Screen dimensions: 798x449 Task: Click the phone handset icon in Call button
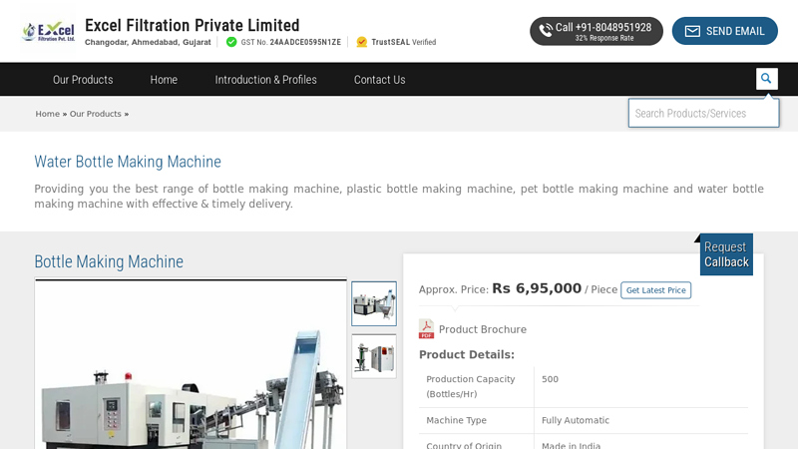tap(546, 31)
